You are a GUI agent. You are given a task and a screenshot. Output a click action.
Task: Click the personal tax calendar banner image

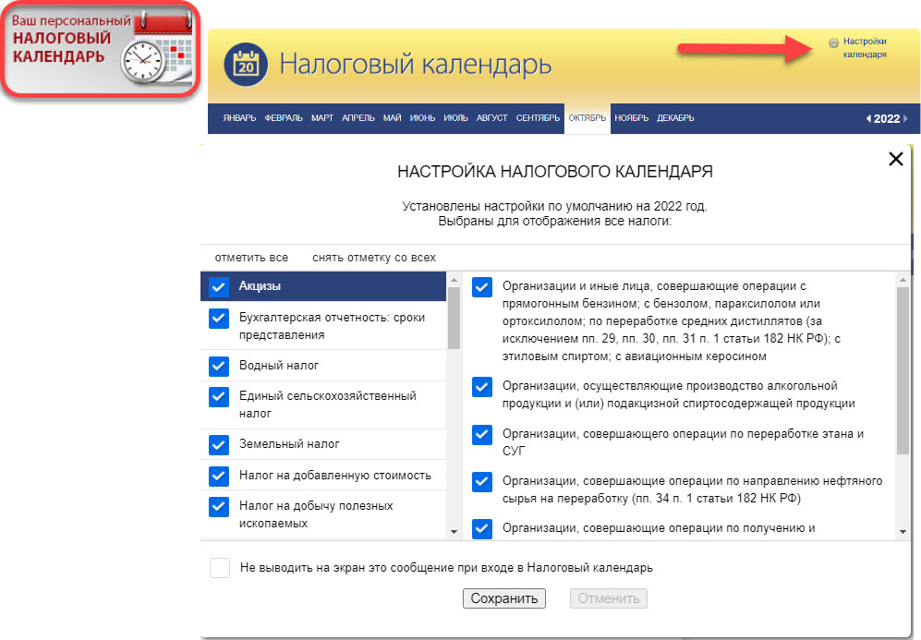pyautogui.click(x=102, y=49)
